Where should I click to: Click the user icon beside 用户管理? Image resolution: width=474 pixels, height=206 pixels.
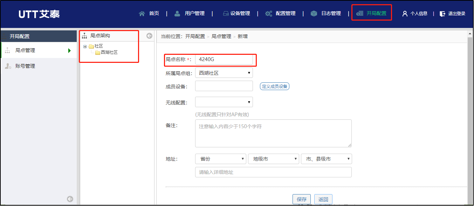point(177,14)
